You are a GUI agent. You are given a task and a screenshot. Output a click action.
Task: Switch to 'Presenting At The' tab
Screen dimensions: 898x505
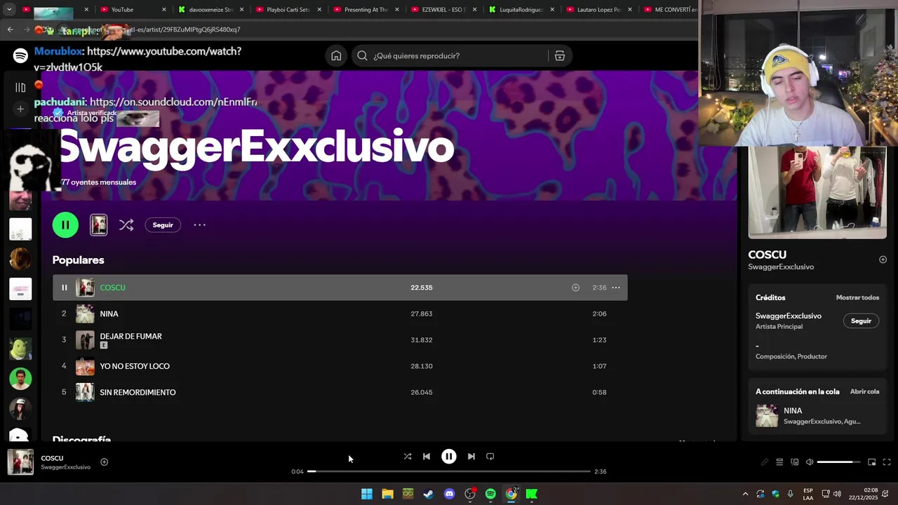(x=366, y=10)
